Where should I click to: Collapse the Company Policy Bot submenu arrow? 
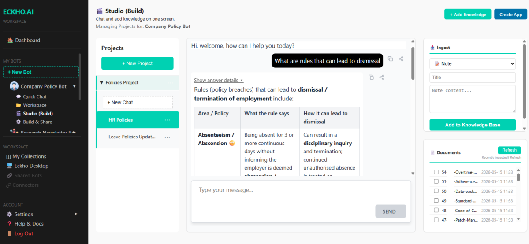74,86
